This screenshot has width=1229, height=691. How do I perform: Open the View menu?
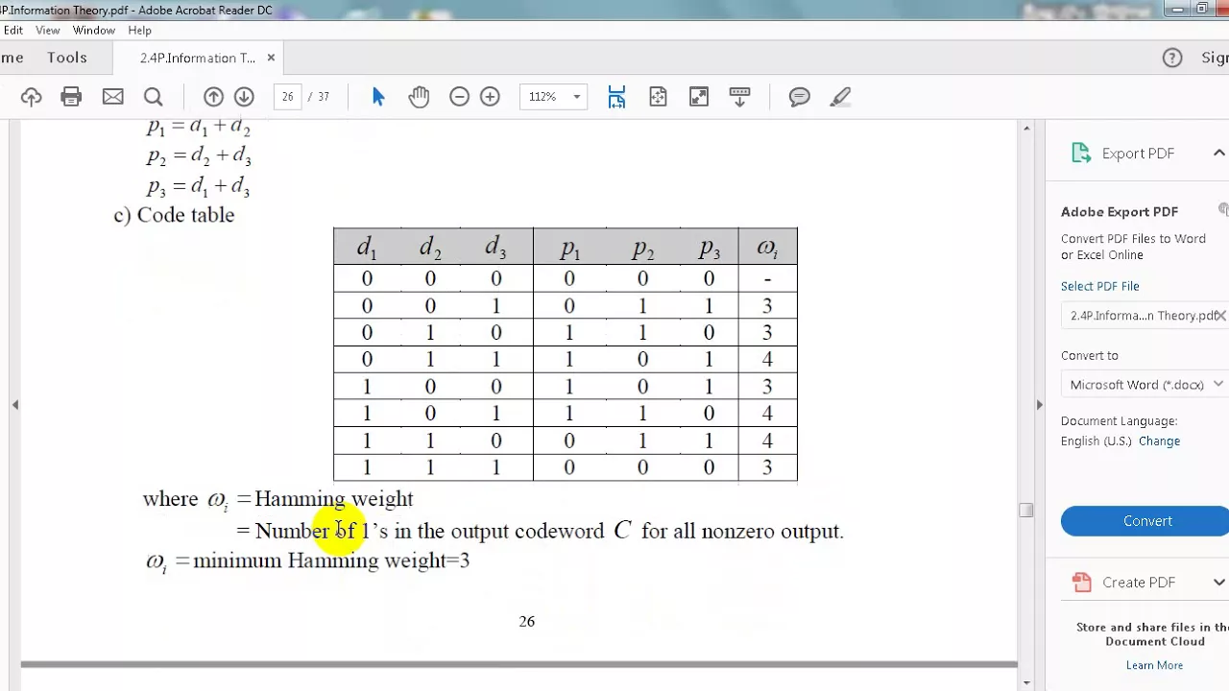[x=47, y=31]
